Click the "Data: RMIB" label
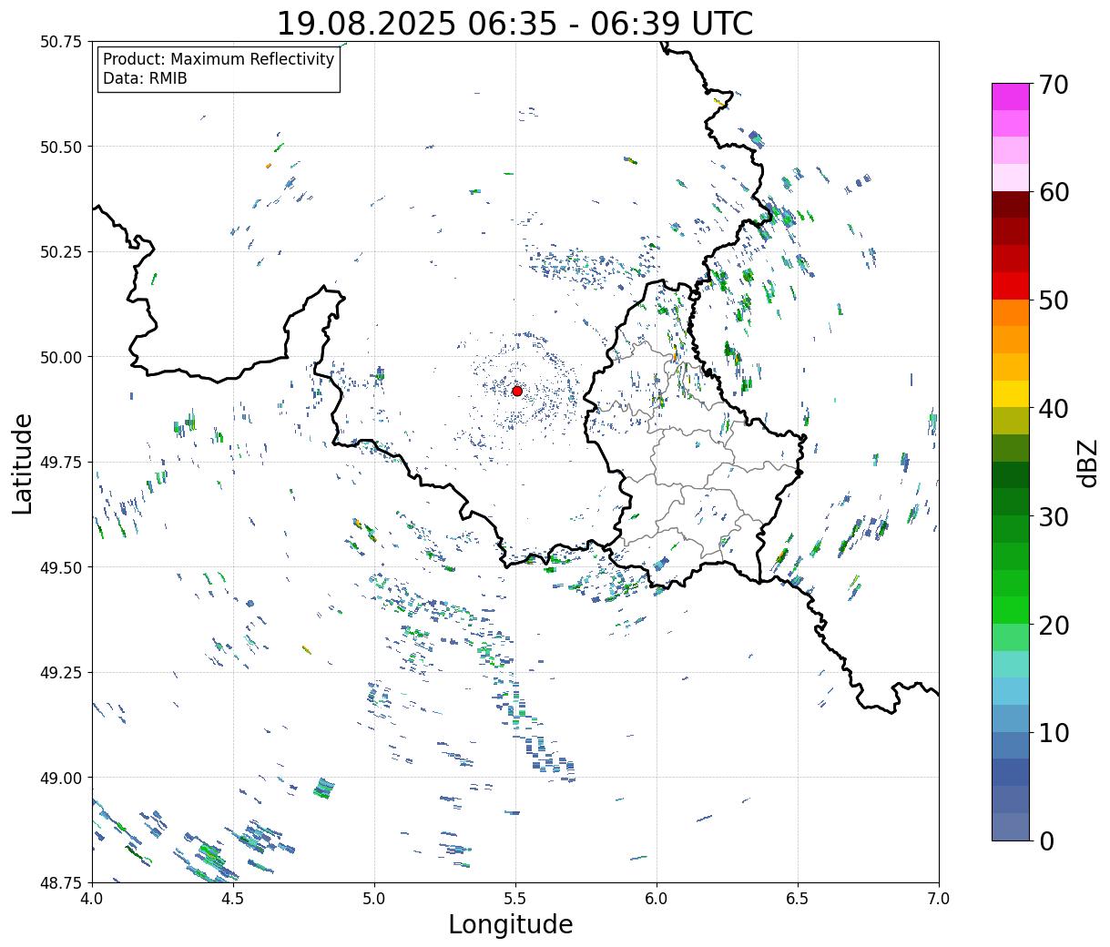This screenshot has height=947, width=1110. coord(145,78)
